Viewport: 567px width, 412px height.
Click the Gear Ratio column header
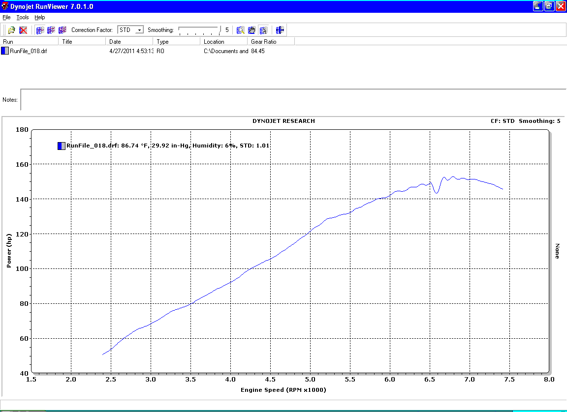pyautogui.click(x=264, y=42)
